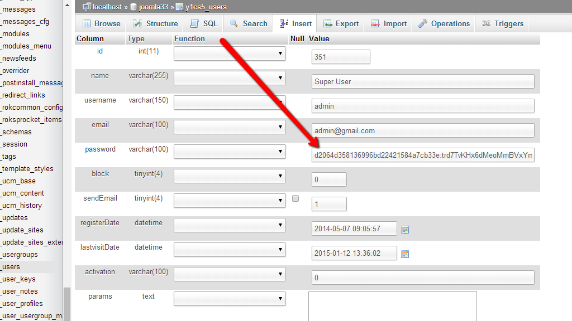Click the localhost server icon in breadcrumb
This screenshot has width=572, height=321.
pyautogui.click(x=87, y=7)
